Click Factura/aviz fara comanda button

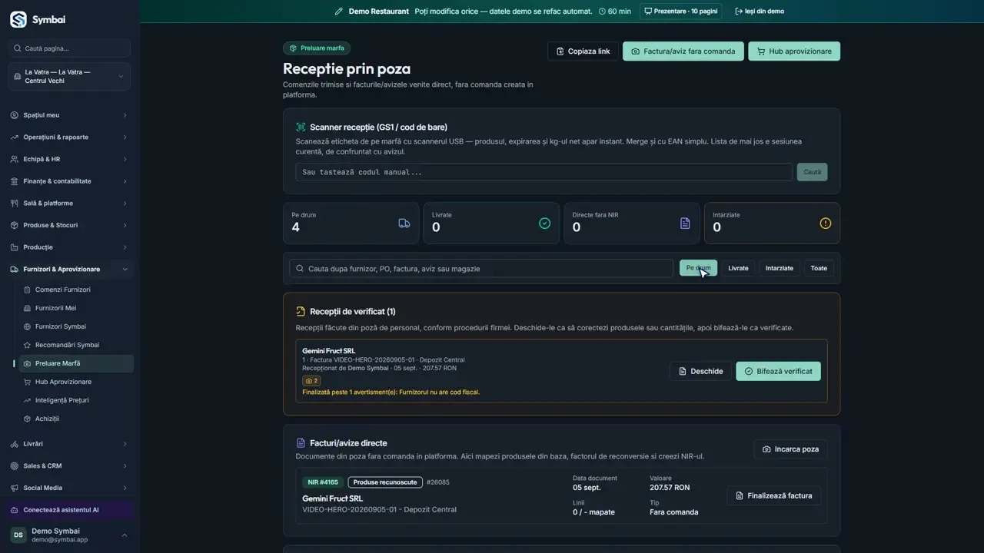683,51
